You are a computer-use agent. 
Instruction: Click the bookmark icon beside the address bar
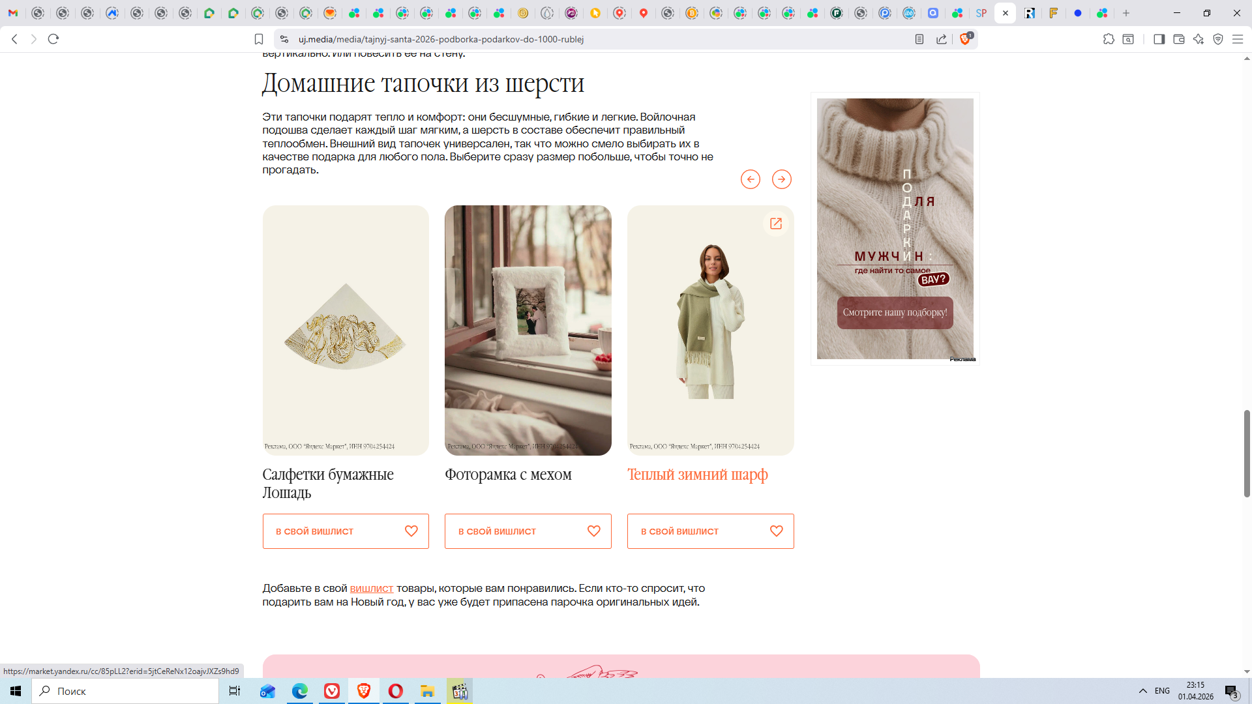[x=259, y=39]
